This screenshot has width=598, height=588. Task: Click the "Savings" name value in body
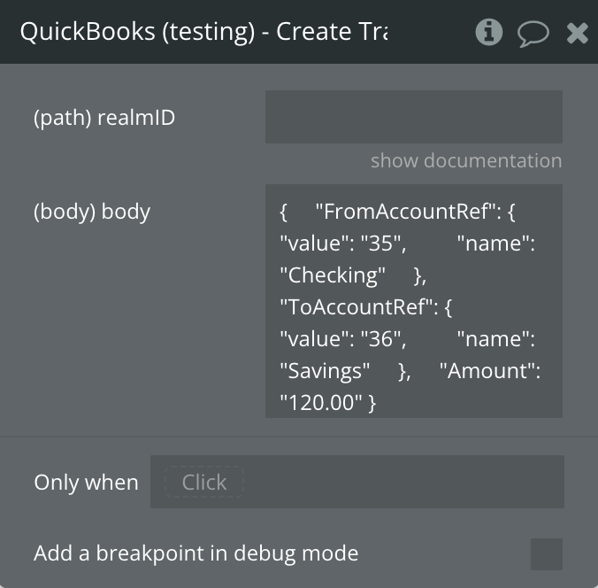click(x=325, y=371)
